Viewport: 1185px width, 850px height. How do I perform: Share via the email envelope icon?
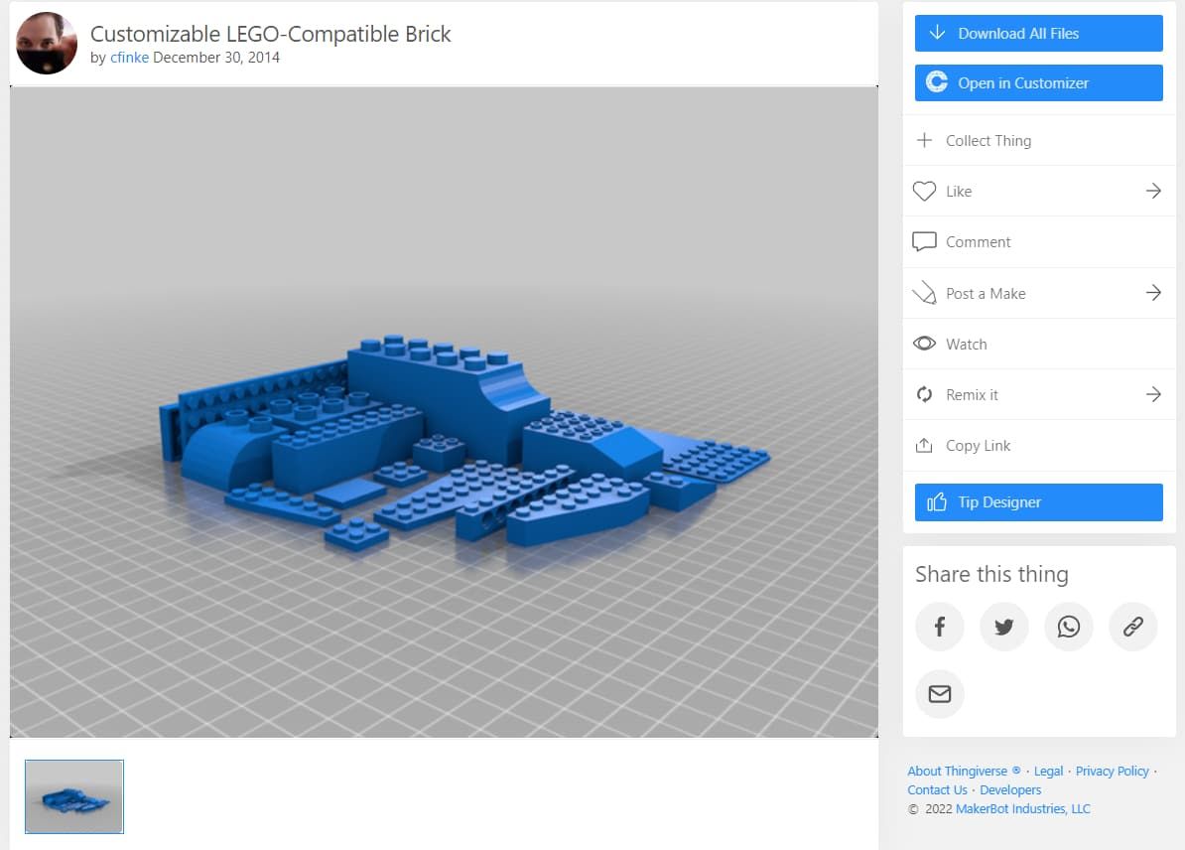(939, 694)
